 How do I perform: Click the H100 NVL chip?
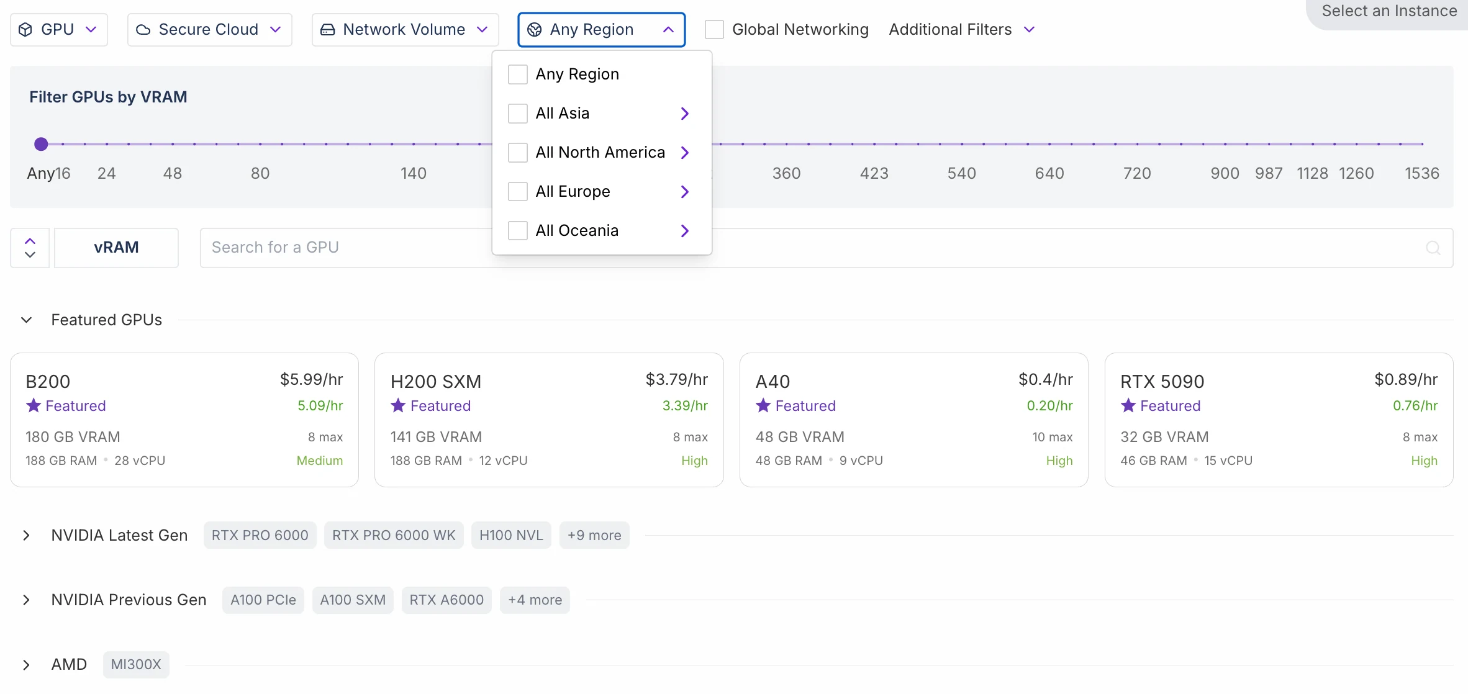(511, 536)
